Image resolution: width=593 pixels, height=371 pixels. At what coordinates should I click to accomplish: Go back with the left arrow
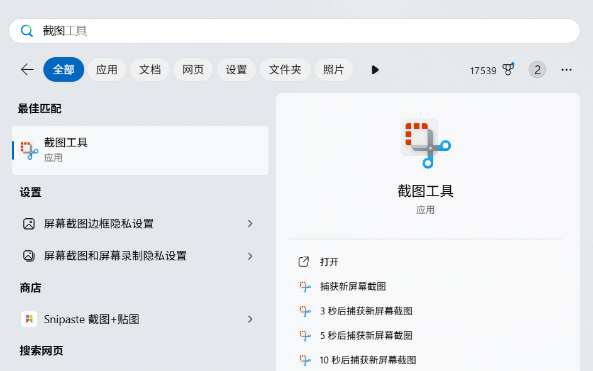(x=27, y=70)
